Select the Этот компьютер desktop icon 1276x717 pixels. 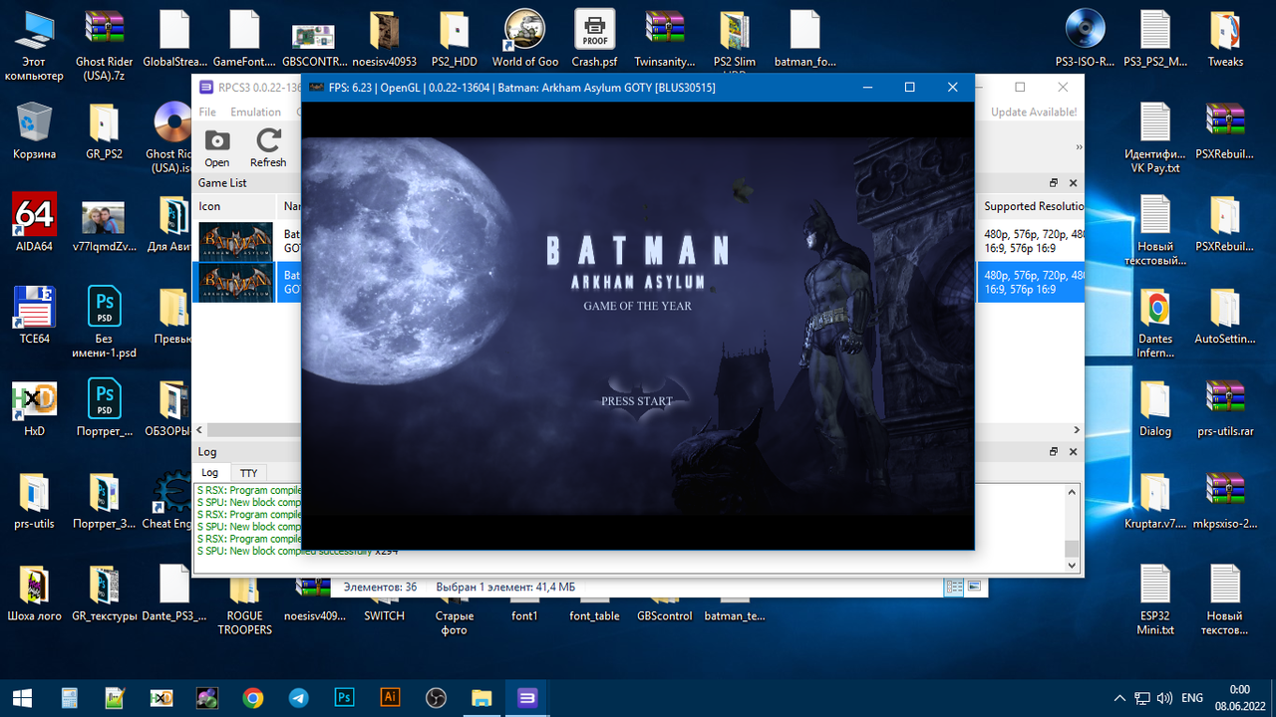coord(34,46)
